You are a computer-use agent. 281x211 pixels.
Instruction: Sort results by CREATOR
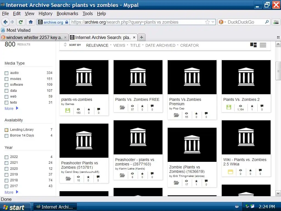tap(189, 45)
